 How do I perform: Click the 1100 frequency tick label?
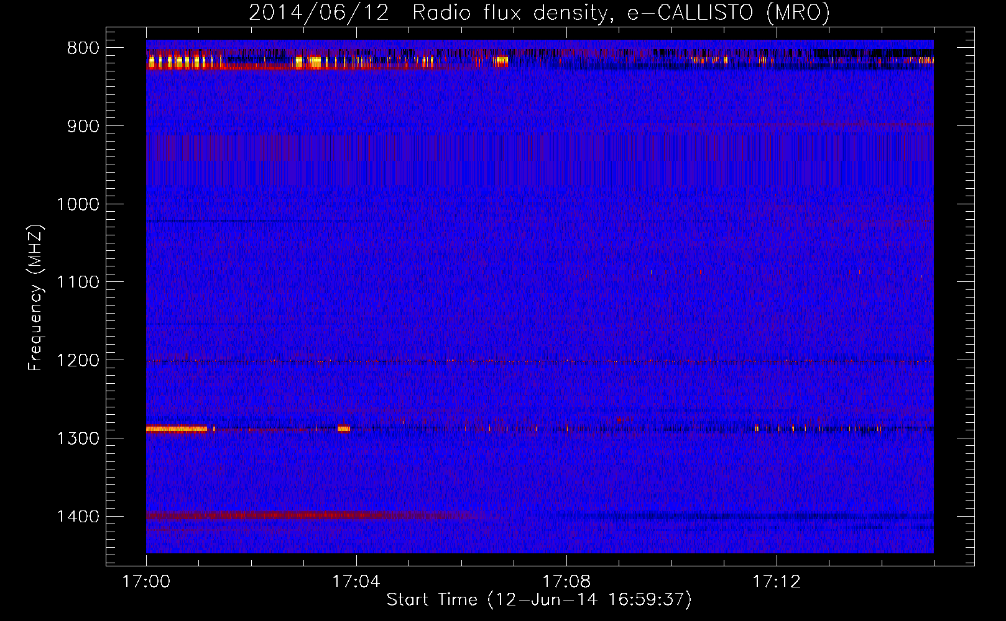click(x=78, y=283)
